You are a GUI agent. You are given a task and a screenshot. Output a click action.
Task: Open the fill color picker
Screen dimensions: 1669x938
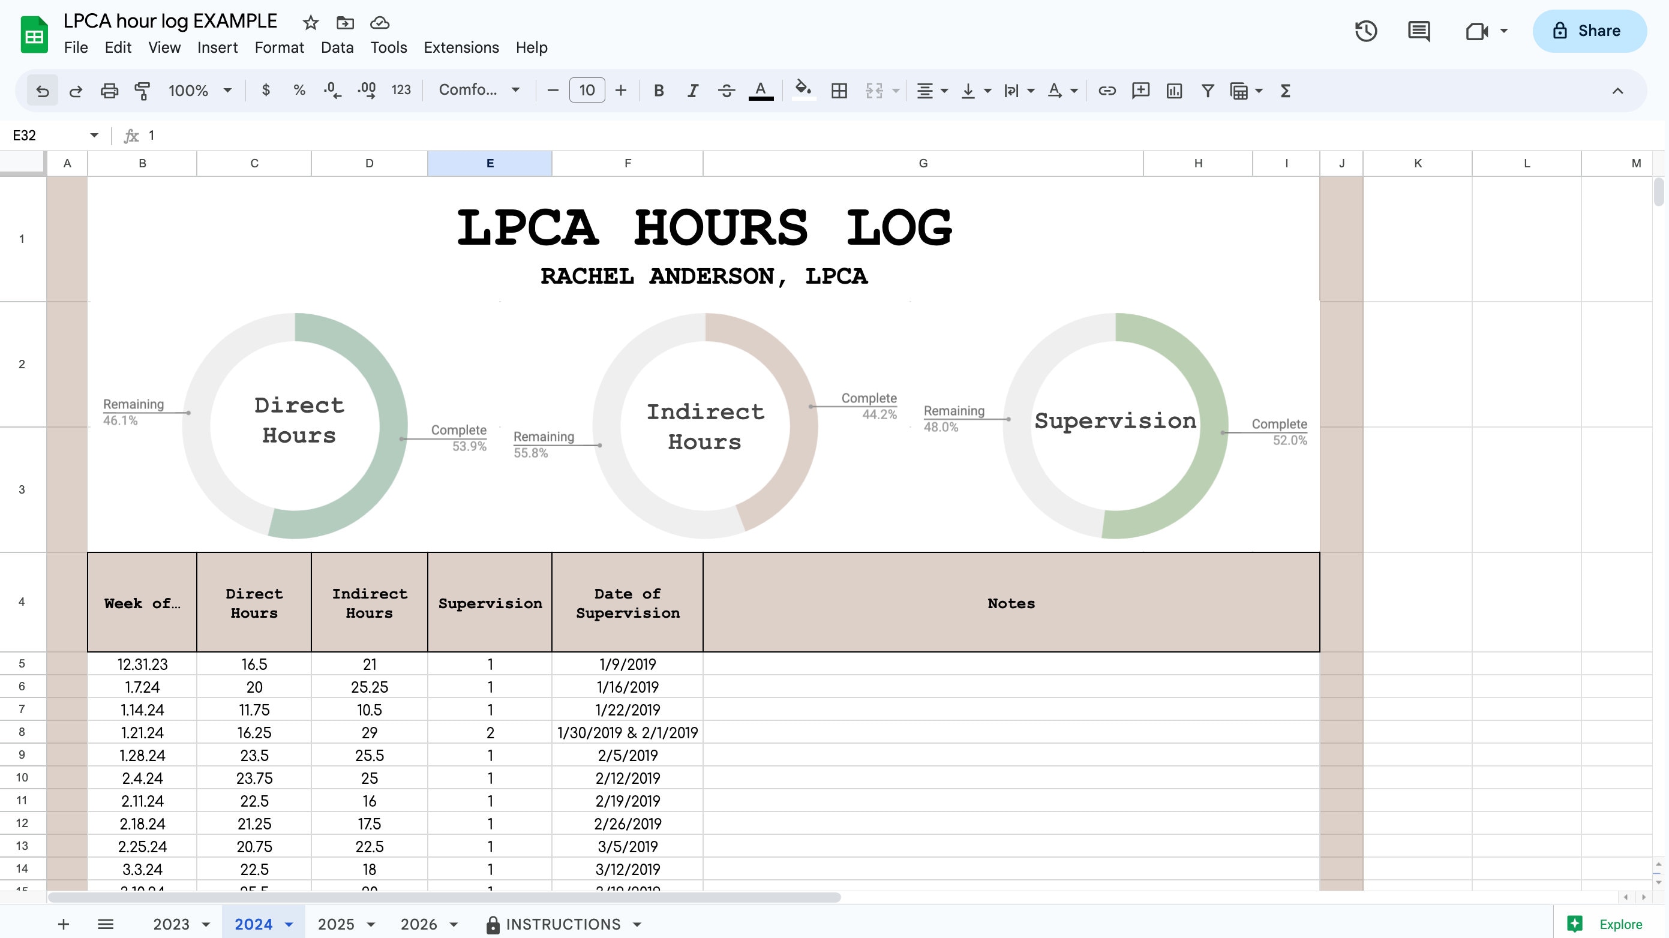(803, 90)
